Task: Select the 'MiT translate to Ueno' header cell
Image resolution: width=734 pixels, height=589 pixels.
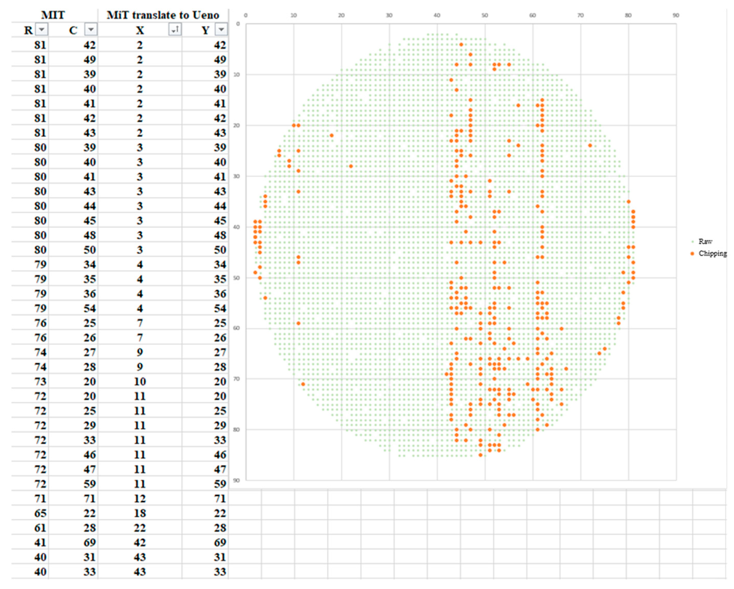Action: (x=163, y=15)
